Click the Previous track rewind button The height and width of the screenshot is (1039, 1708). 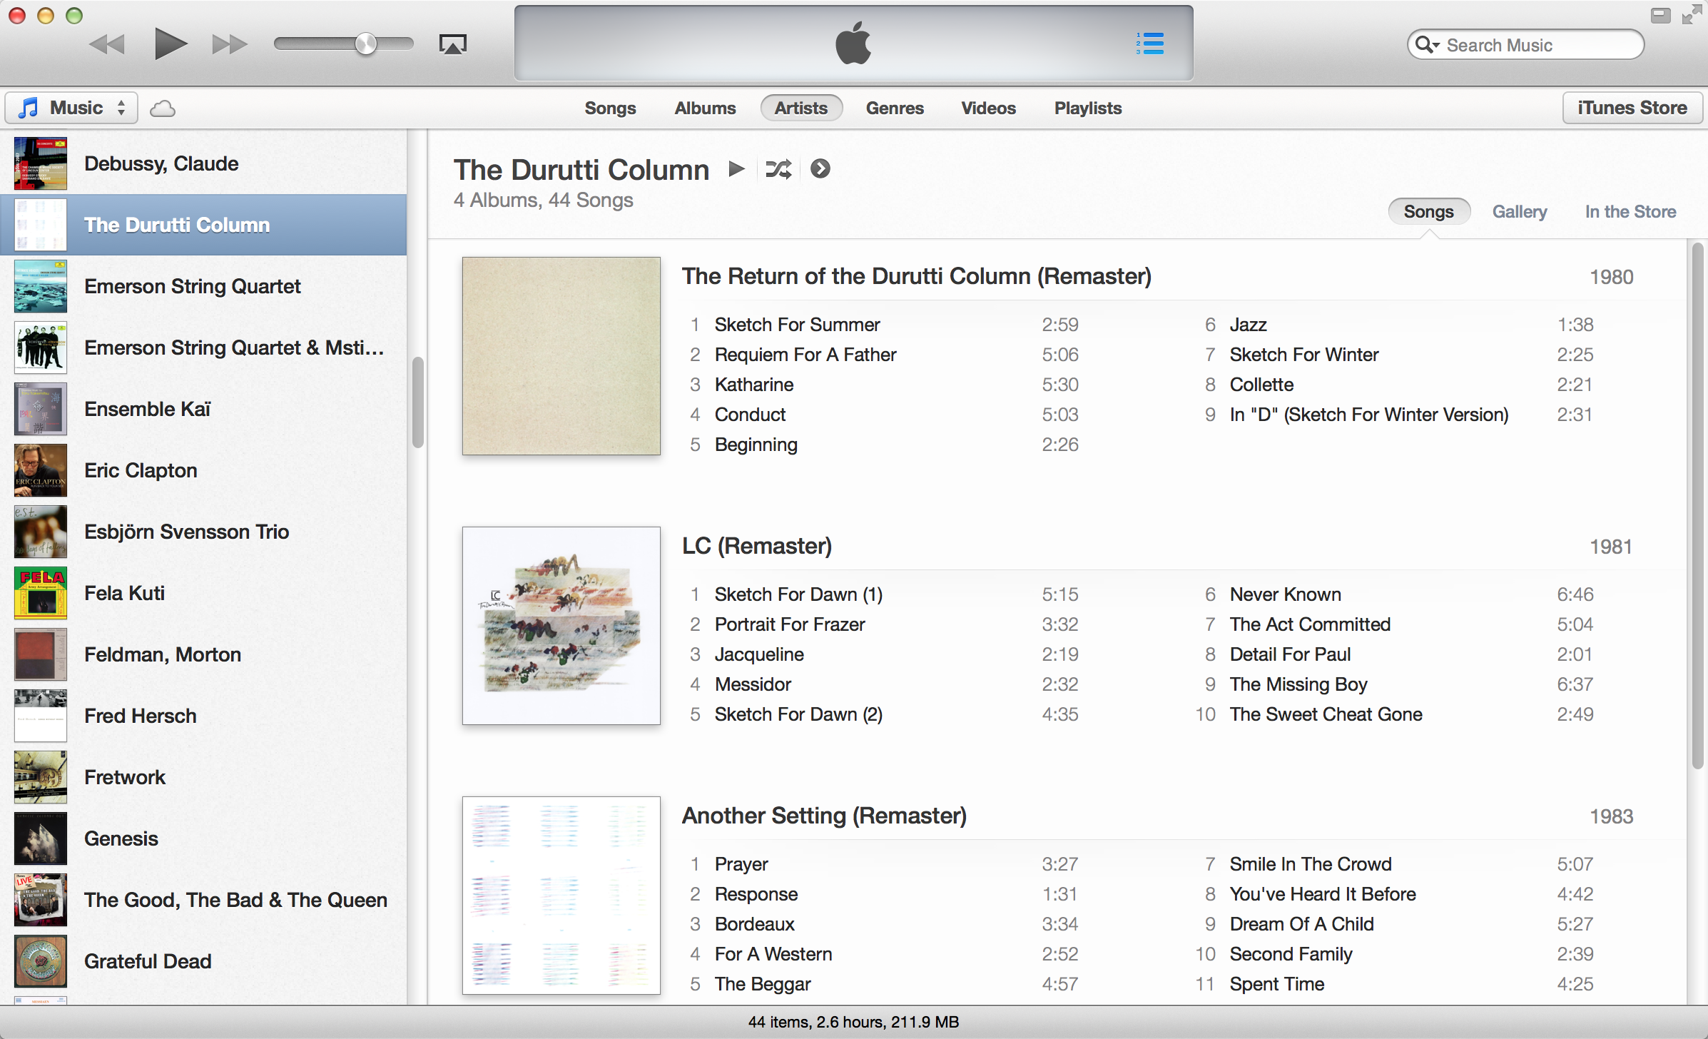[x=107, y=44]
